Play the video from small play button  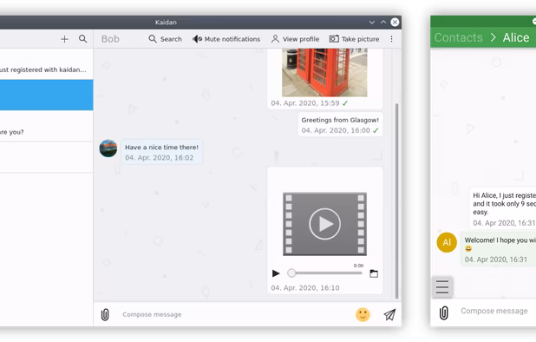click(276, 273)
